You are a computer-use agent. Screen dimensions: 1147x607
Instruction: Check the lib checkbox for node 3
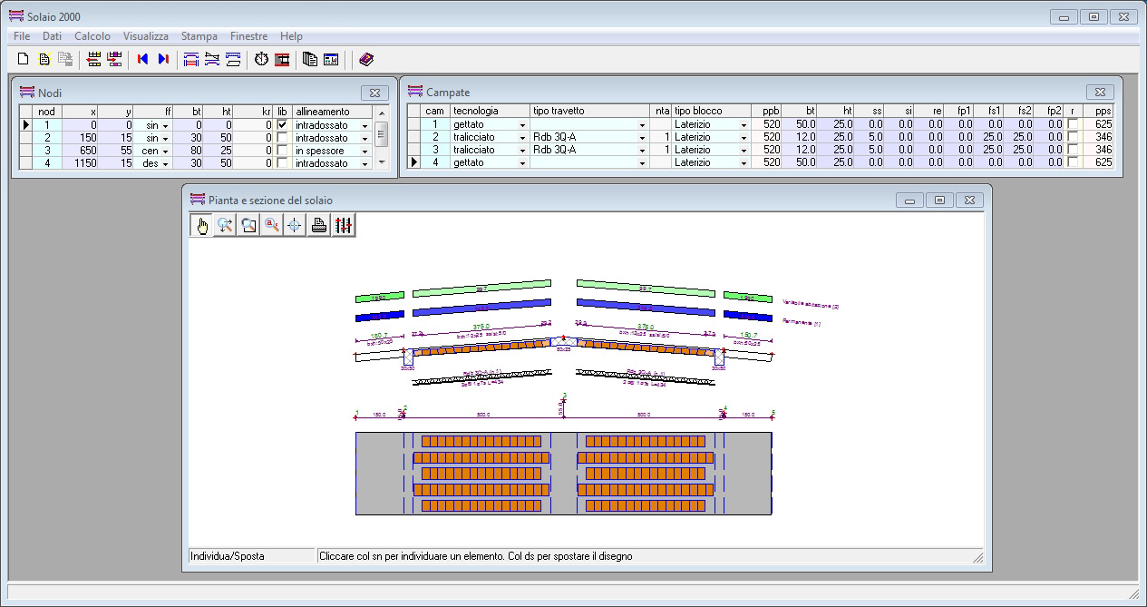282,151
